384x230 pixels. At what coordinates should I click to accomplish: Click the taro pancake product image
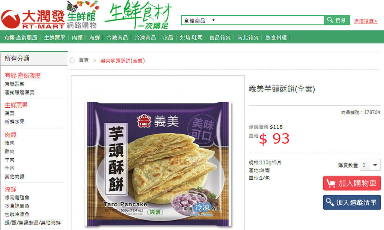(158, 164)
